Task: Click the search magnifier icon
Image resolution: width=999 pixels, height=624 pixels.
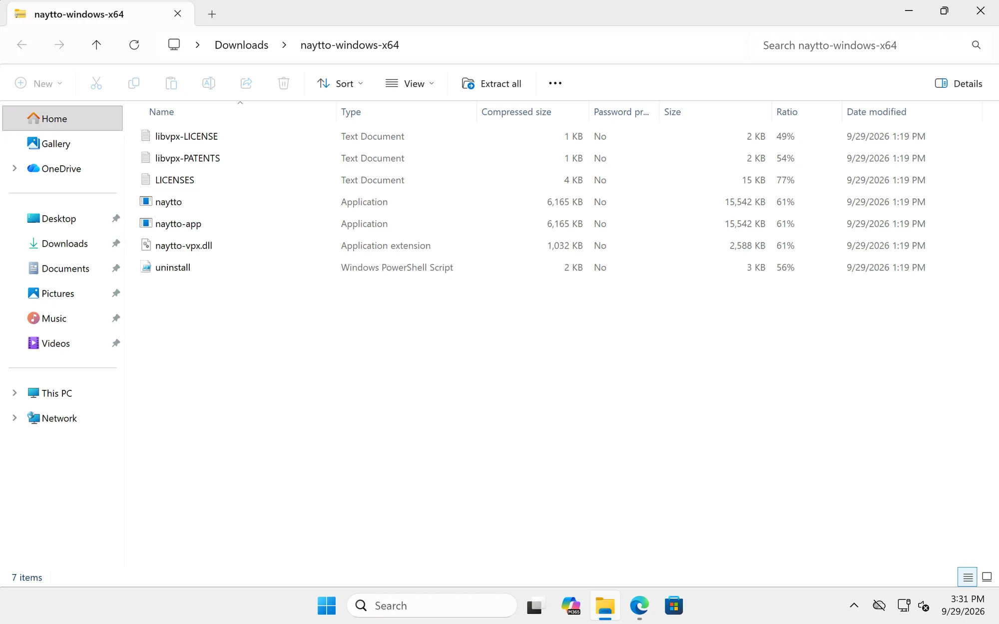Action: (x=976, y=45)
